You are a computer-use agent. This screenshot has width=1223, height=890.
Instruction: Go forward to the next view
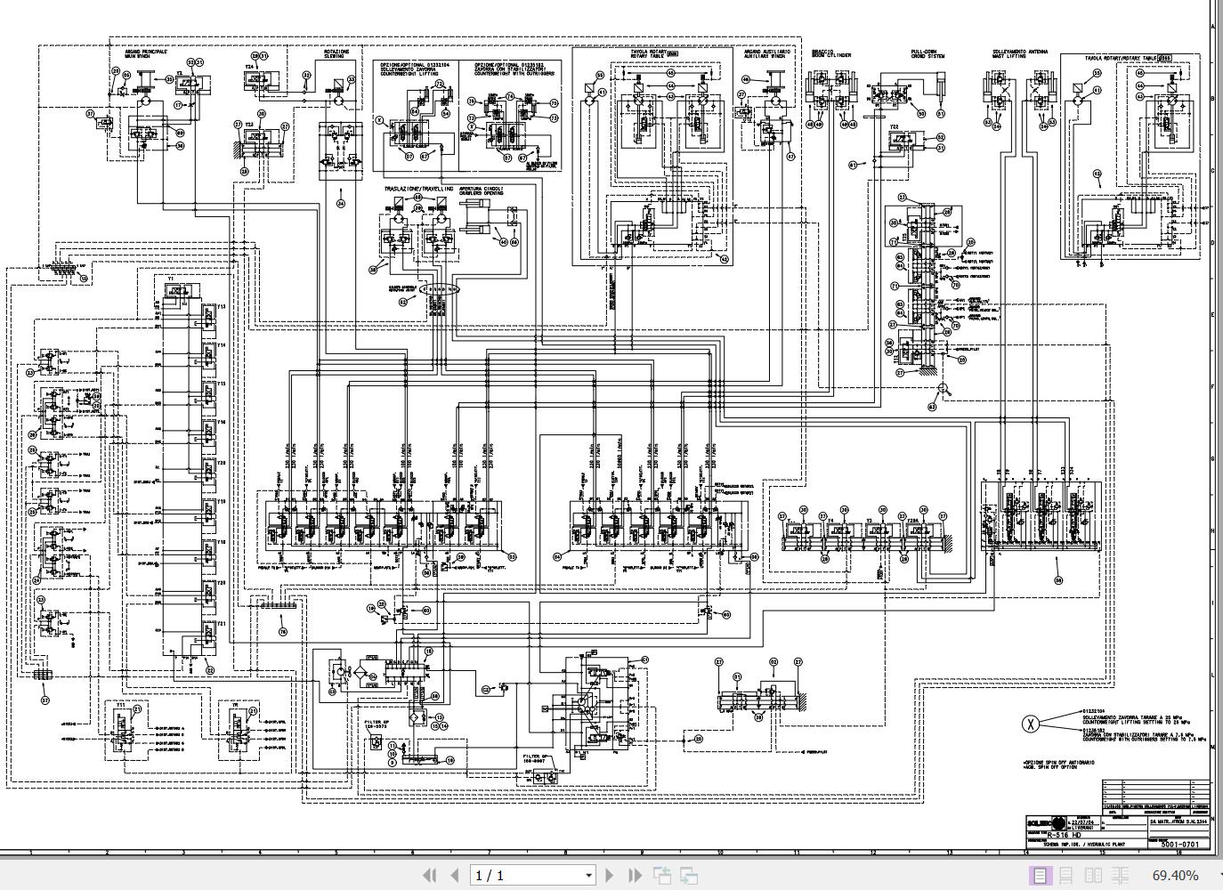690,876
